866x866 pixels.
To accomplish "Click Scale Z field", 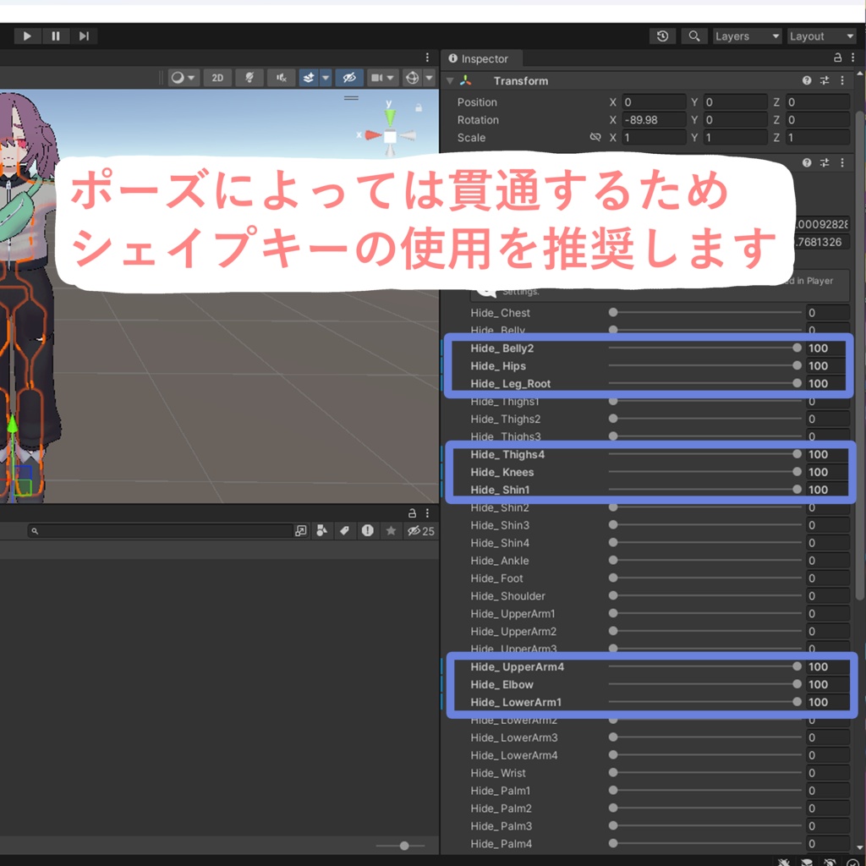I will (818, 138).
